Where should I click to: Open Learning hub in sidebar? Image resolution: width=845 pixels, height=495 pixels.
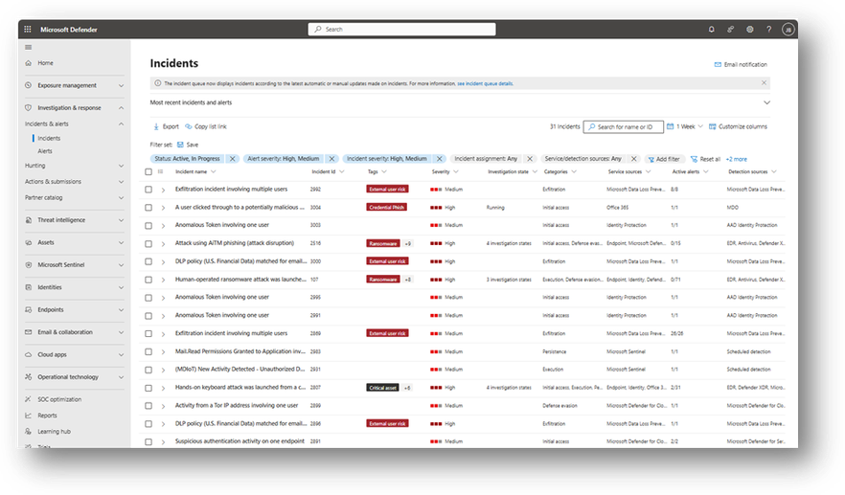tap(54, 432)
